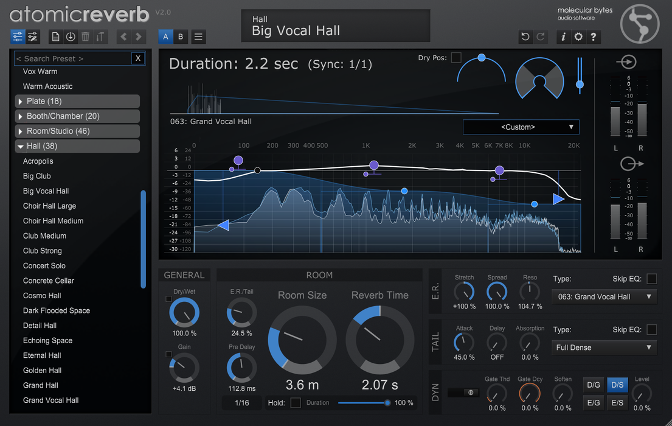
Task: Switch to the advanced parameters editor view
Action: [x=32, y=37]
